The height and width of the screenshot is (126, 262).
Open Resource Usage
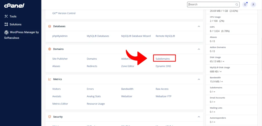(x=96, y=104)
